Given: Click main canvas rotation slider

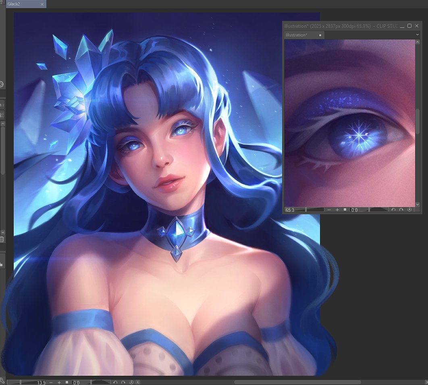Looking at the screenshot, I should click(x=92, y=382).
